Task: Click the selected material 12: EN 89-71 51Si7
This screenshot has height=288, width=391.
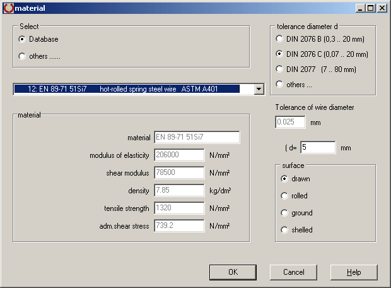Action: pos(132,89)
